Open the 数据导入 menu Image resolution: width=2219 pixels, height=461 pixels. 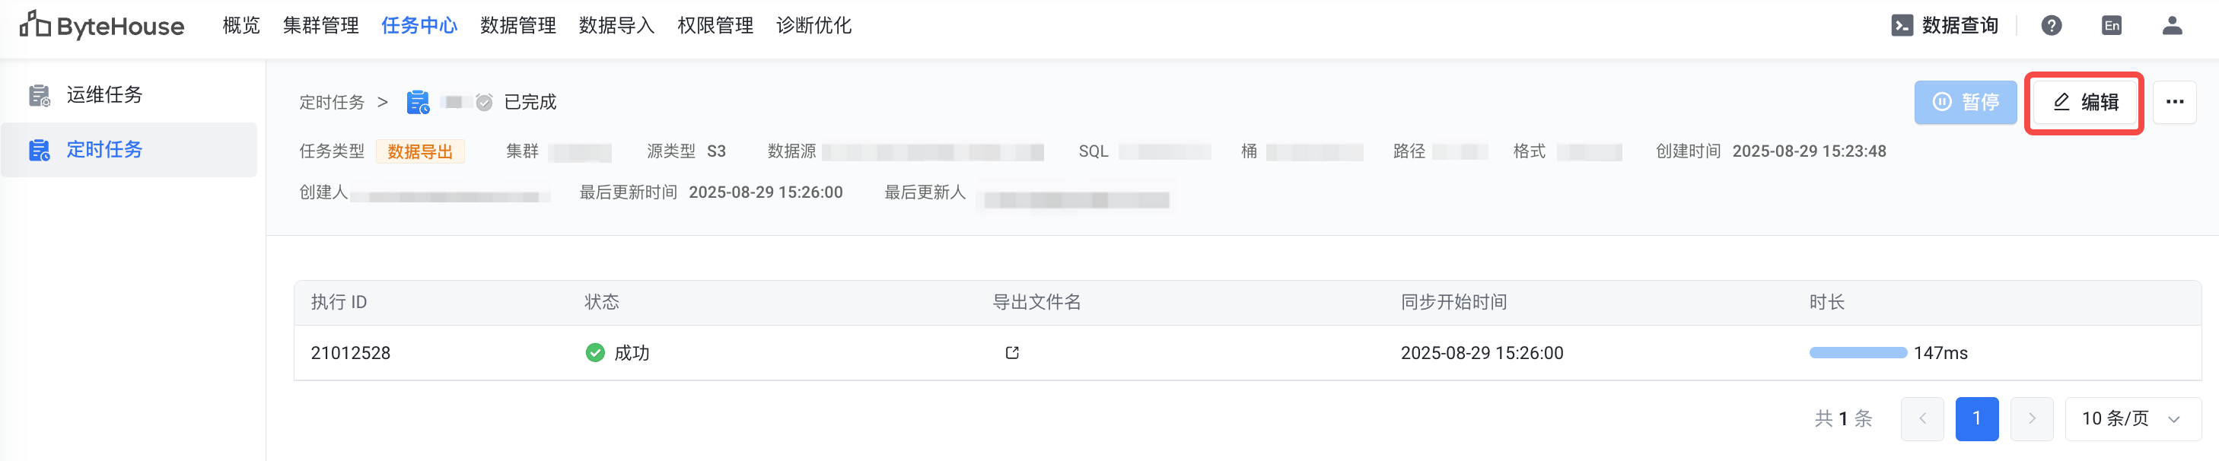[616, 26]
